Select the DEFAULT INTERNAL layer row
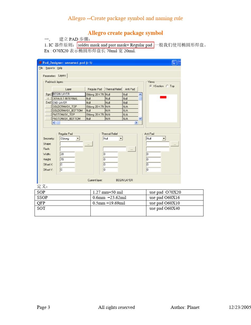Screen dimensions: 251x325 (68, 98)
